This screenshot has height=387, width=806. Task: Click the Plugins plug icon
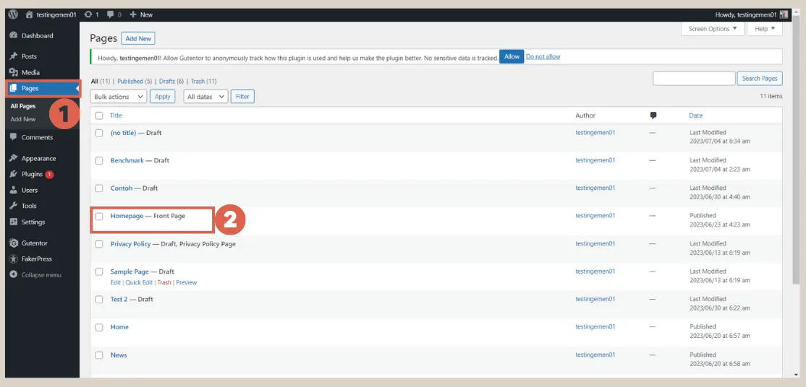click(x=14, y=174)
